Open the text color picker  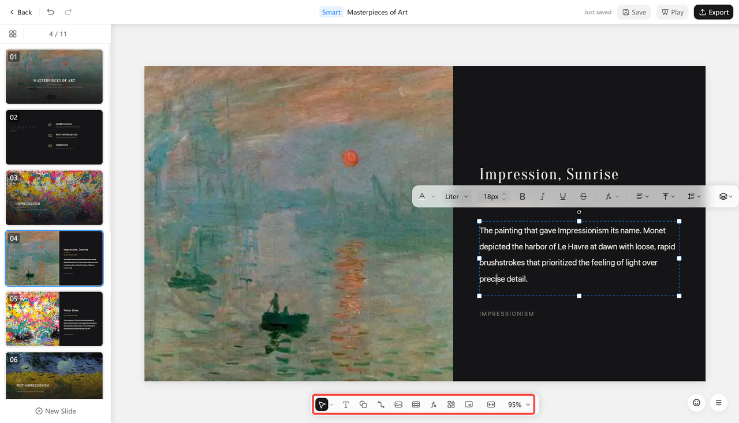pos(422,196)
